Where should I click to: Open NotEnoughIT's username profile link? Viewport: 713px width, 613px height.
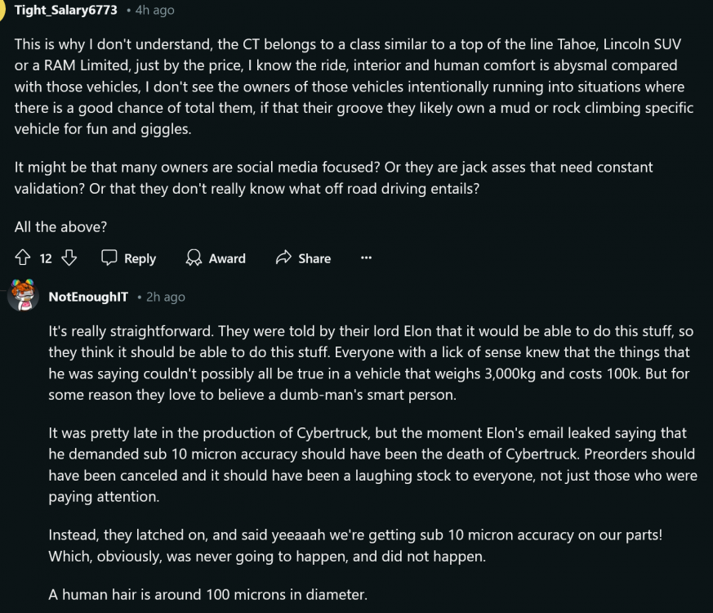(x=88, y=297)
